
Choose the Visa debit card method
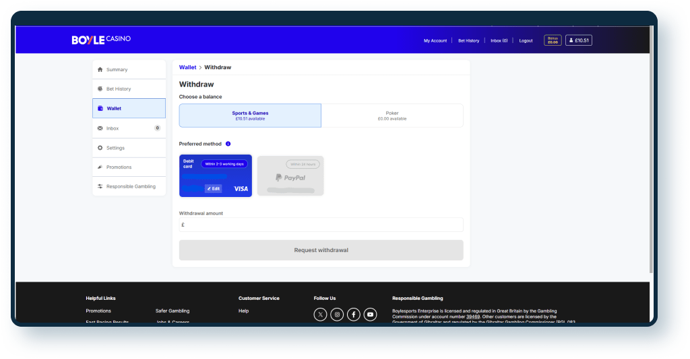216,175
